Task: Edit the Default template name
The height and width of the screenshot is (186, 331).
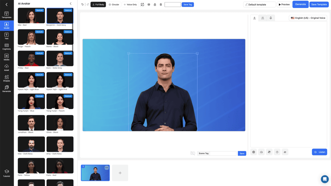Action: (x=260, y=4)
